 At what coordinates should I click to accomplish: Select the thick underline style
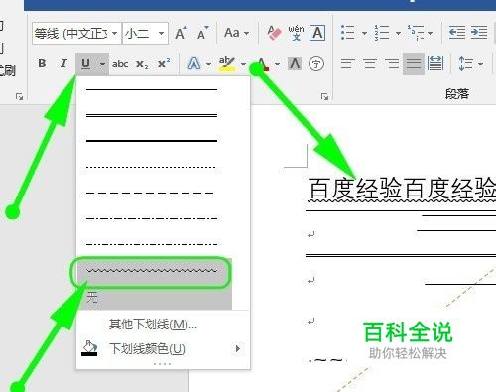pos(152,141)
